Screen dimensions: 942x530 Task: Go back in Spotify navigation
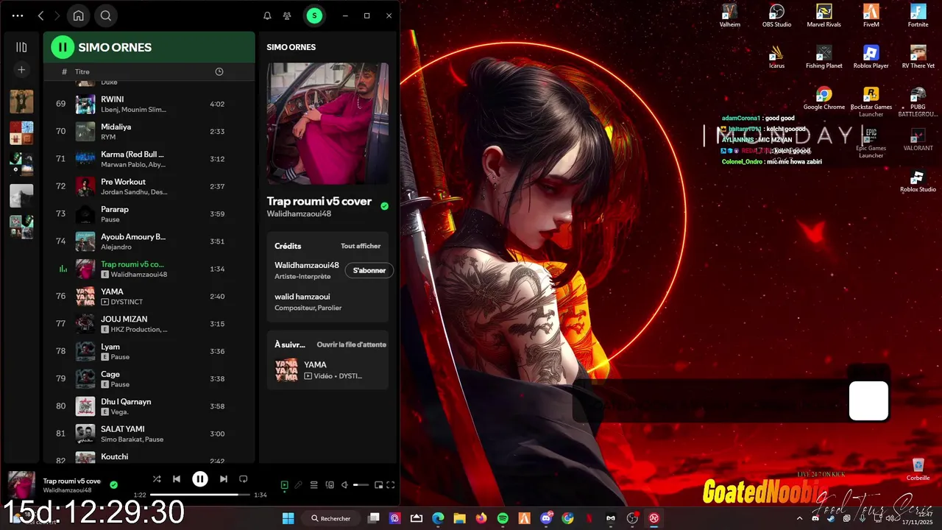pyautogui.click(x=40, y=15)
